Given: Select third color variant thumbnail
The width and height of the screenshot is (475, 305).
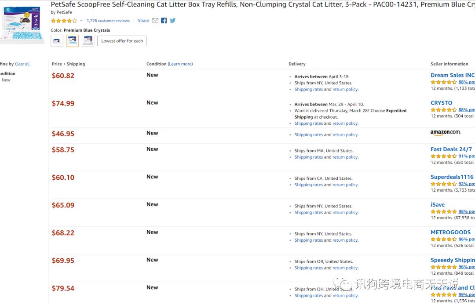Looking at the screenshot, I should (88, 41).
